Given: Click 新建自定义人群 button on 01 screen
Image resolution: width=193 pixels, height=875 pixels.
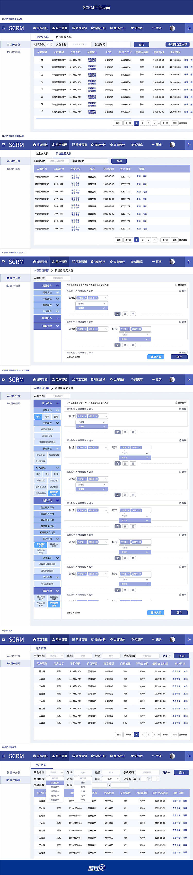Looking at the screenshot, I should [x=177, y=45].
